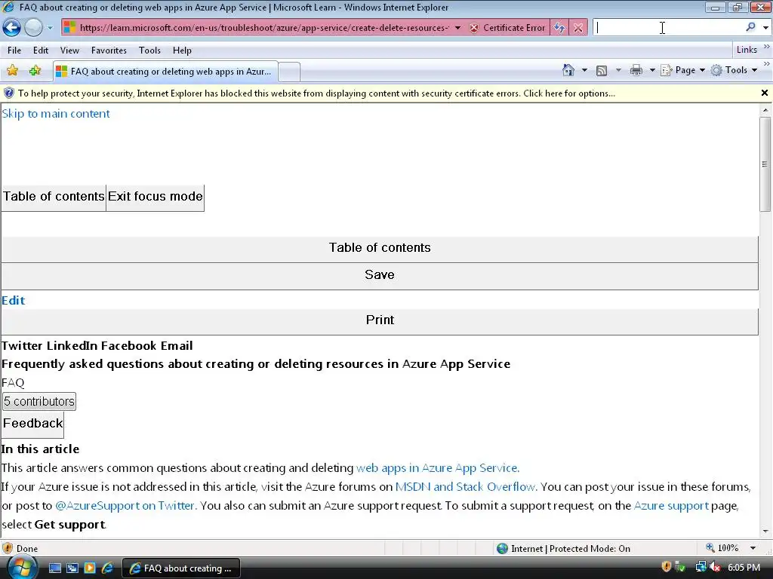Click the Edit link
The width and height of the screenshot is (773, 579).
pos(14,300)
